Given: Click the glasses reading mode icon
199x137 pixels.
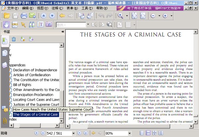Looking at the screenshot, I should coord(15,24).
